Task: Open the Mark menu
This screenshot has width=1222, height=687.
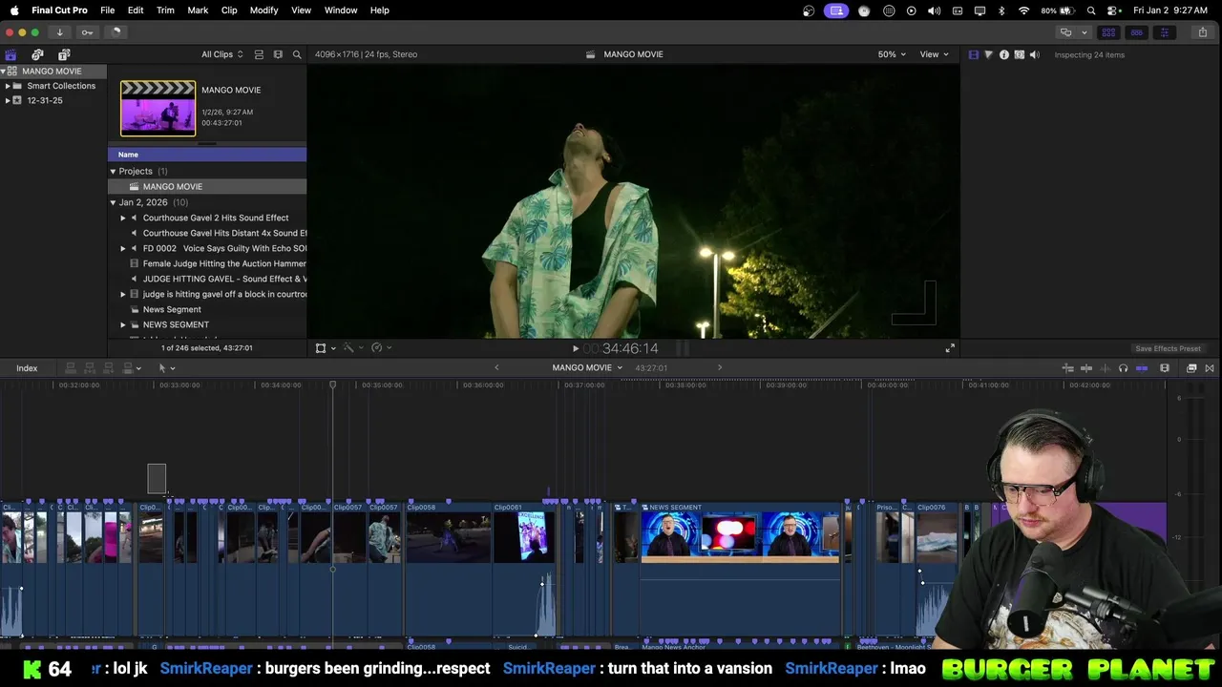Action: click(198, 10)
